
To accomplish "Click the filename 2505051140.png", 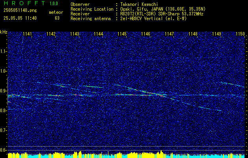I will click(20, 11).
